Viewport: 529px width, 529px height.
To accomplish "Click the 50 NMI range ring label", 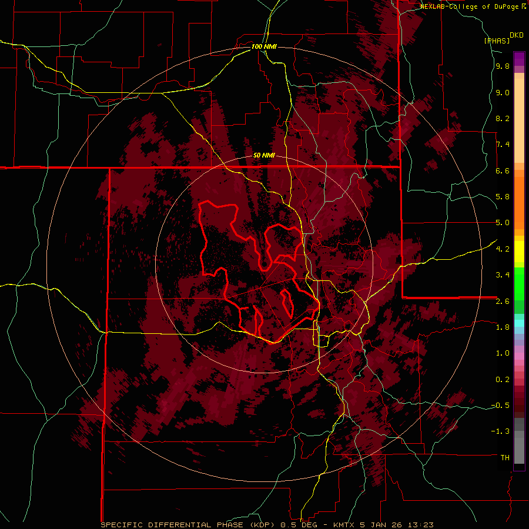I will (264, 155).
